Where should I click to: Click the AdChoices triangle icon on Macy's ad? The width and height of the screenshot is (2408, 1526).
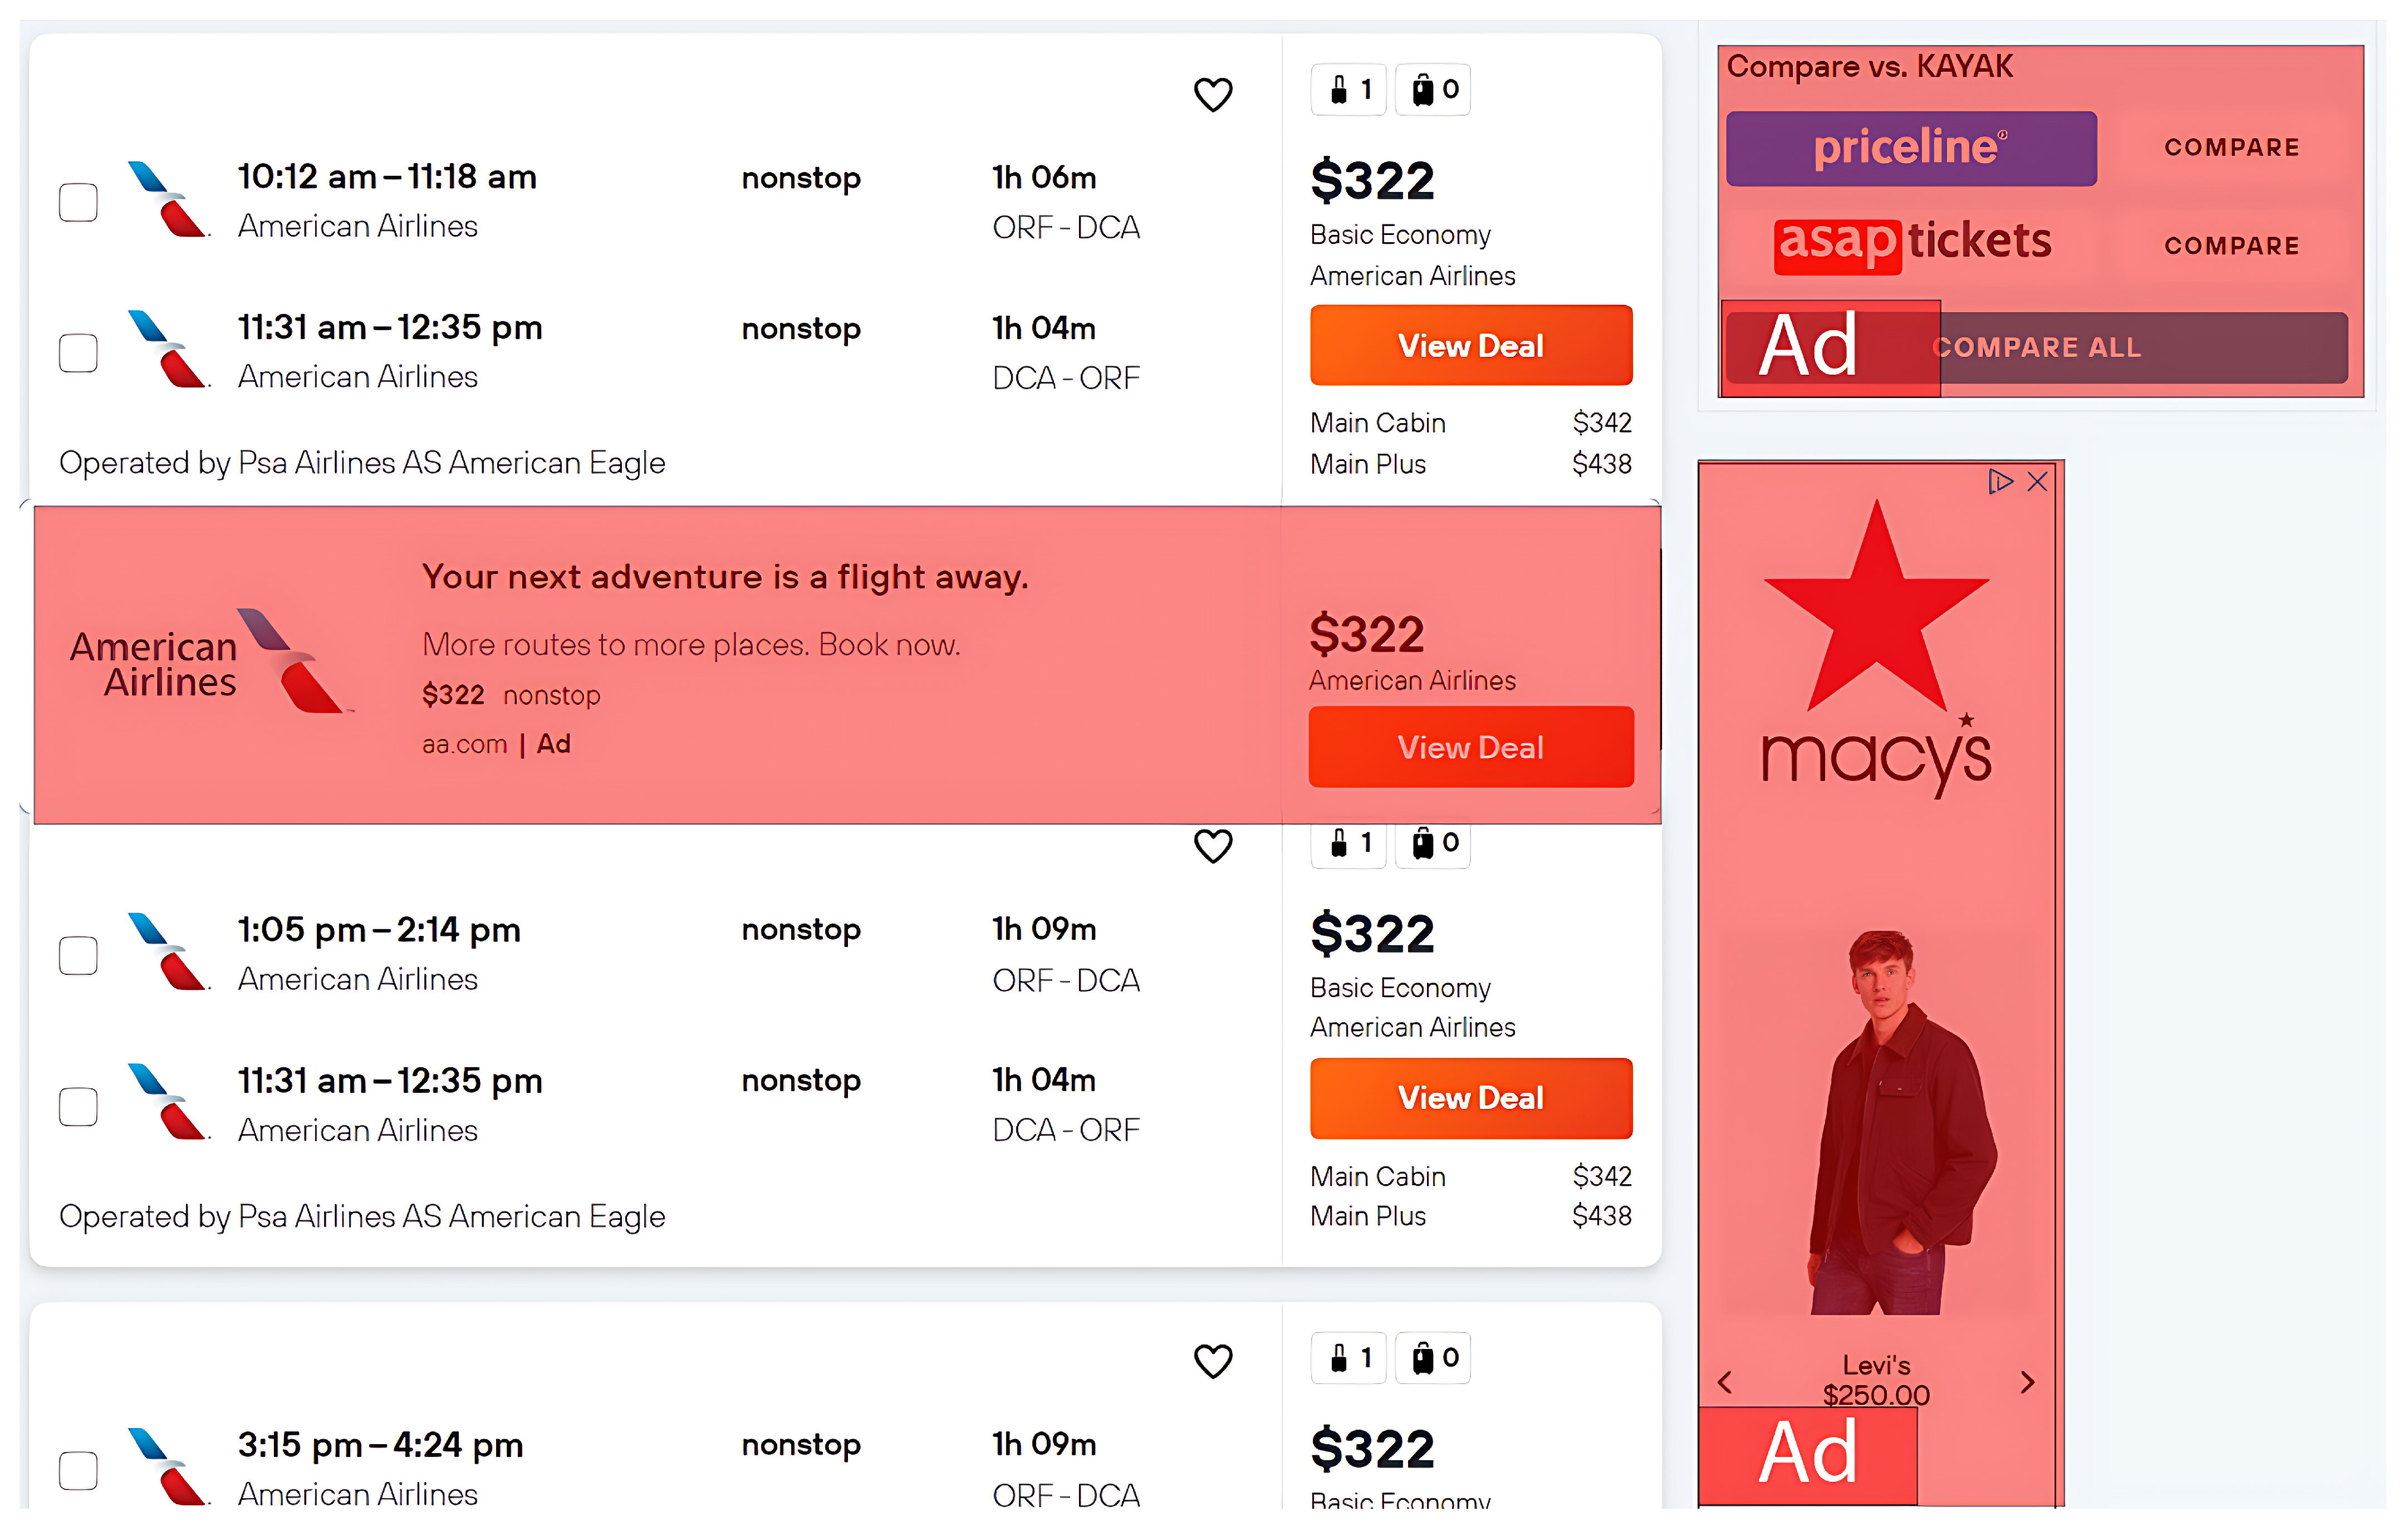click(1999, 482)
